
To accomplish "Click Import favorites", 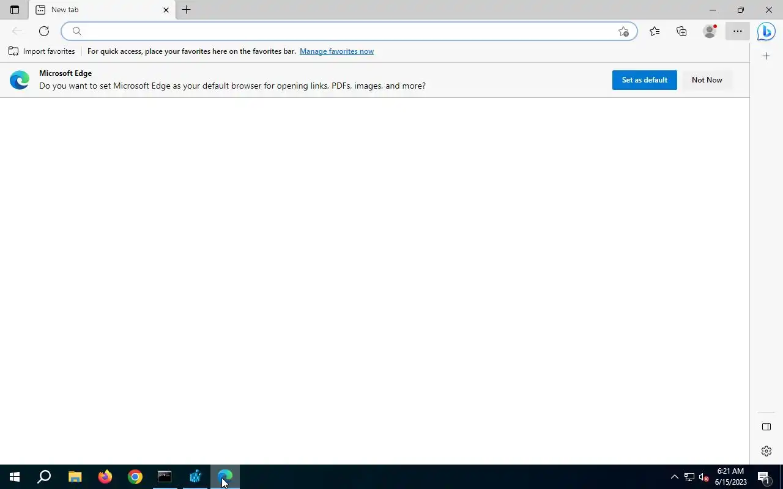I will (42, 51).
